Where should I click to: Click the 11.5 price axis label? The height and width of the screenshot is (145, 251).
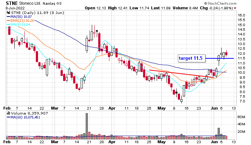pos(241,58)
